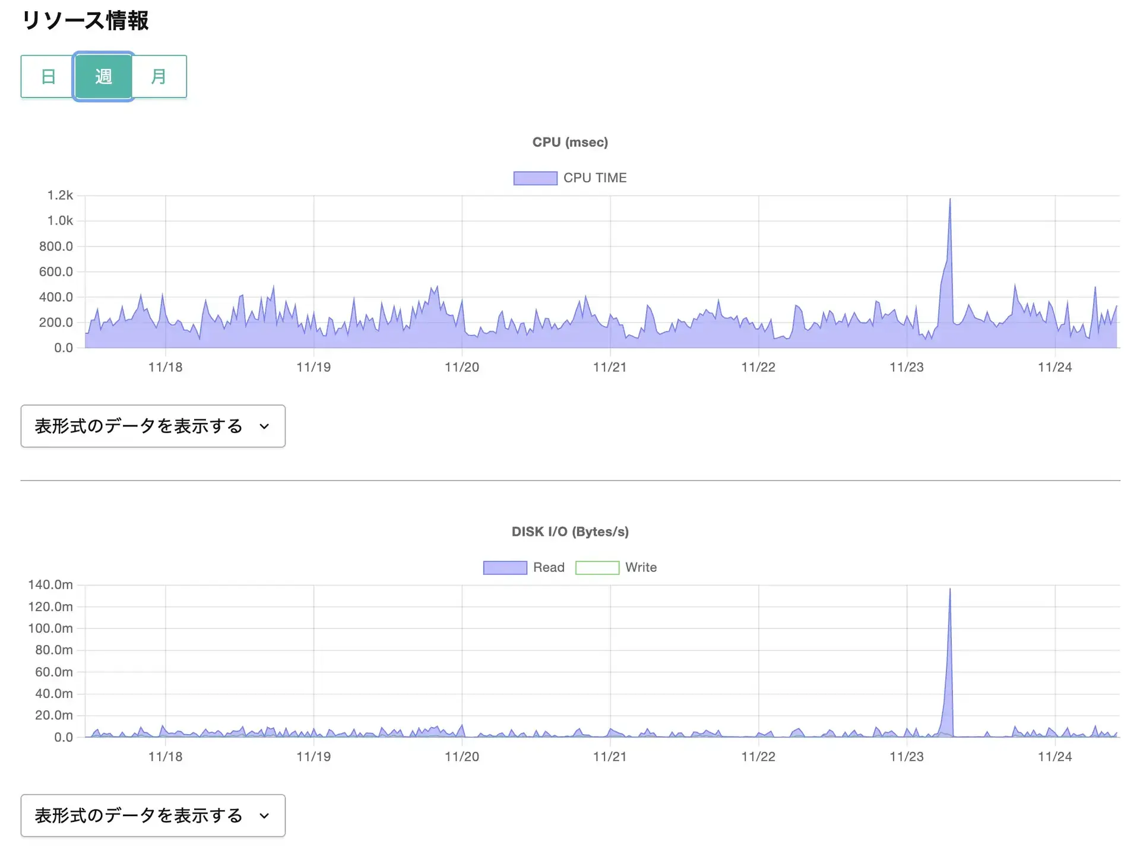Click the CPU TIME legend label text
The image size is (1140, 850).
click(x=595, y=178)
